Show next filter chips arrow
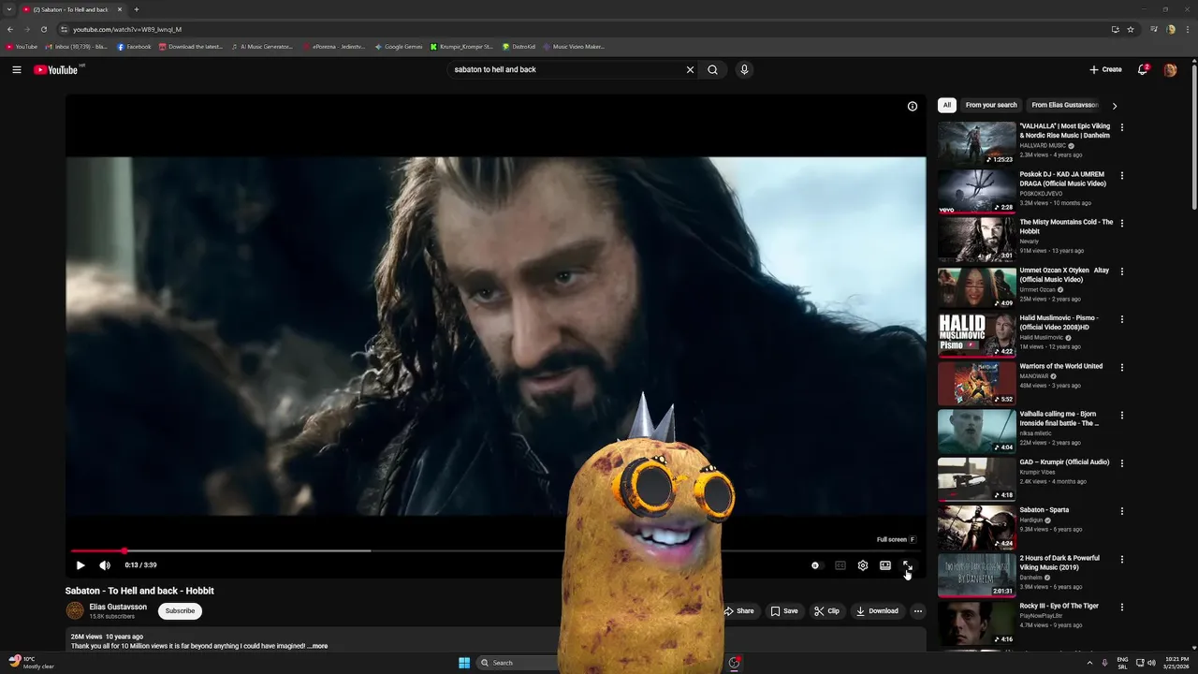 1114,106
